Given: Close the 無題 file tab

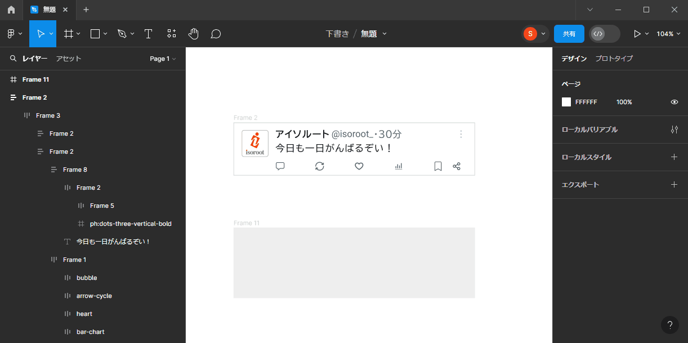Looking at the screenshot, I should (x=66, y=10).
